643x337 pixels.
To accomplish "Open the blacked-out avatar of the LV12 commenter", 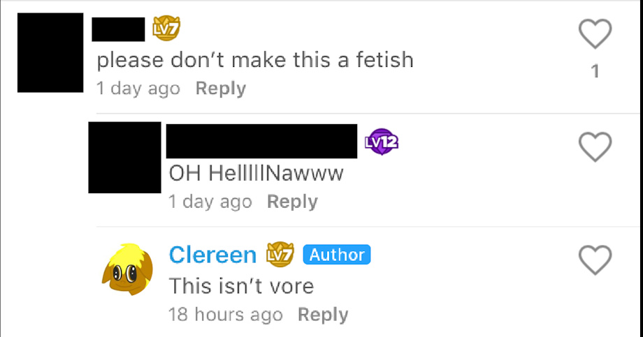I will point(124,157).
